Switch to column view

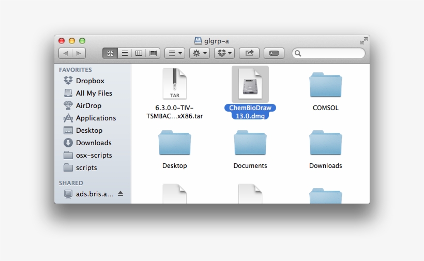coord(139,53)
